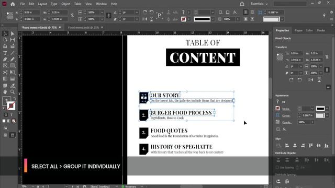The height and width of the screenshot is (188, 335).
Task: Open the corner shape dropdown in Appearance section
Action: pos(327,115)
